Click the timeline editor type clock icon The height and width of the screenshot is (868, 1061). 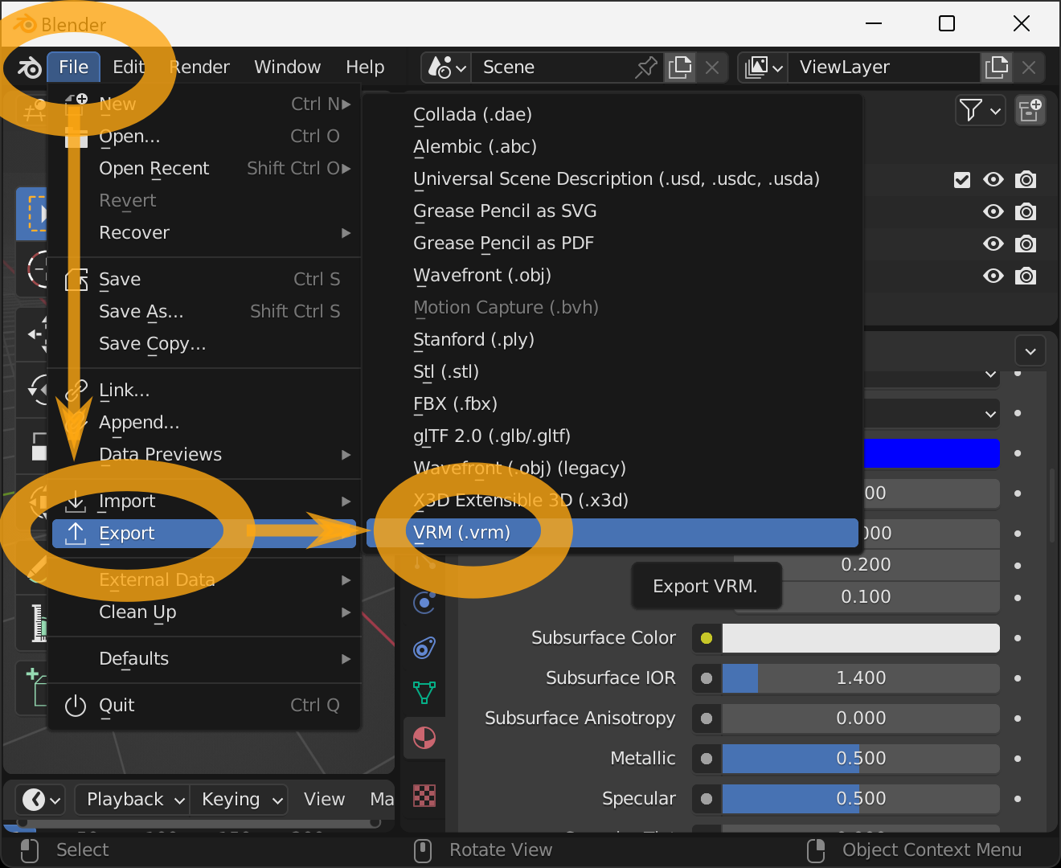(x=42, y=800)
